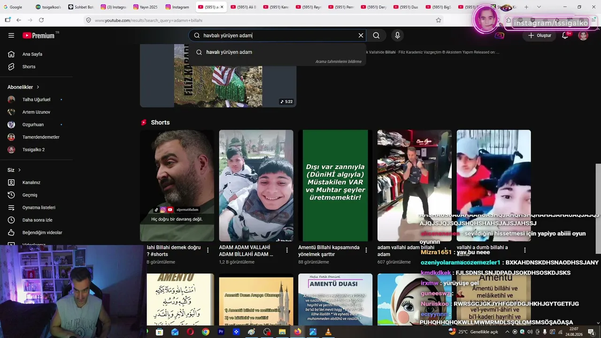Screen dimensions: 601x338
Task: Click 'Arama tahminlerini bildirme' link
Action: point(339,61)
